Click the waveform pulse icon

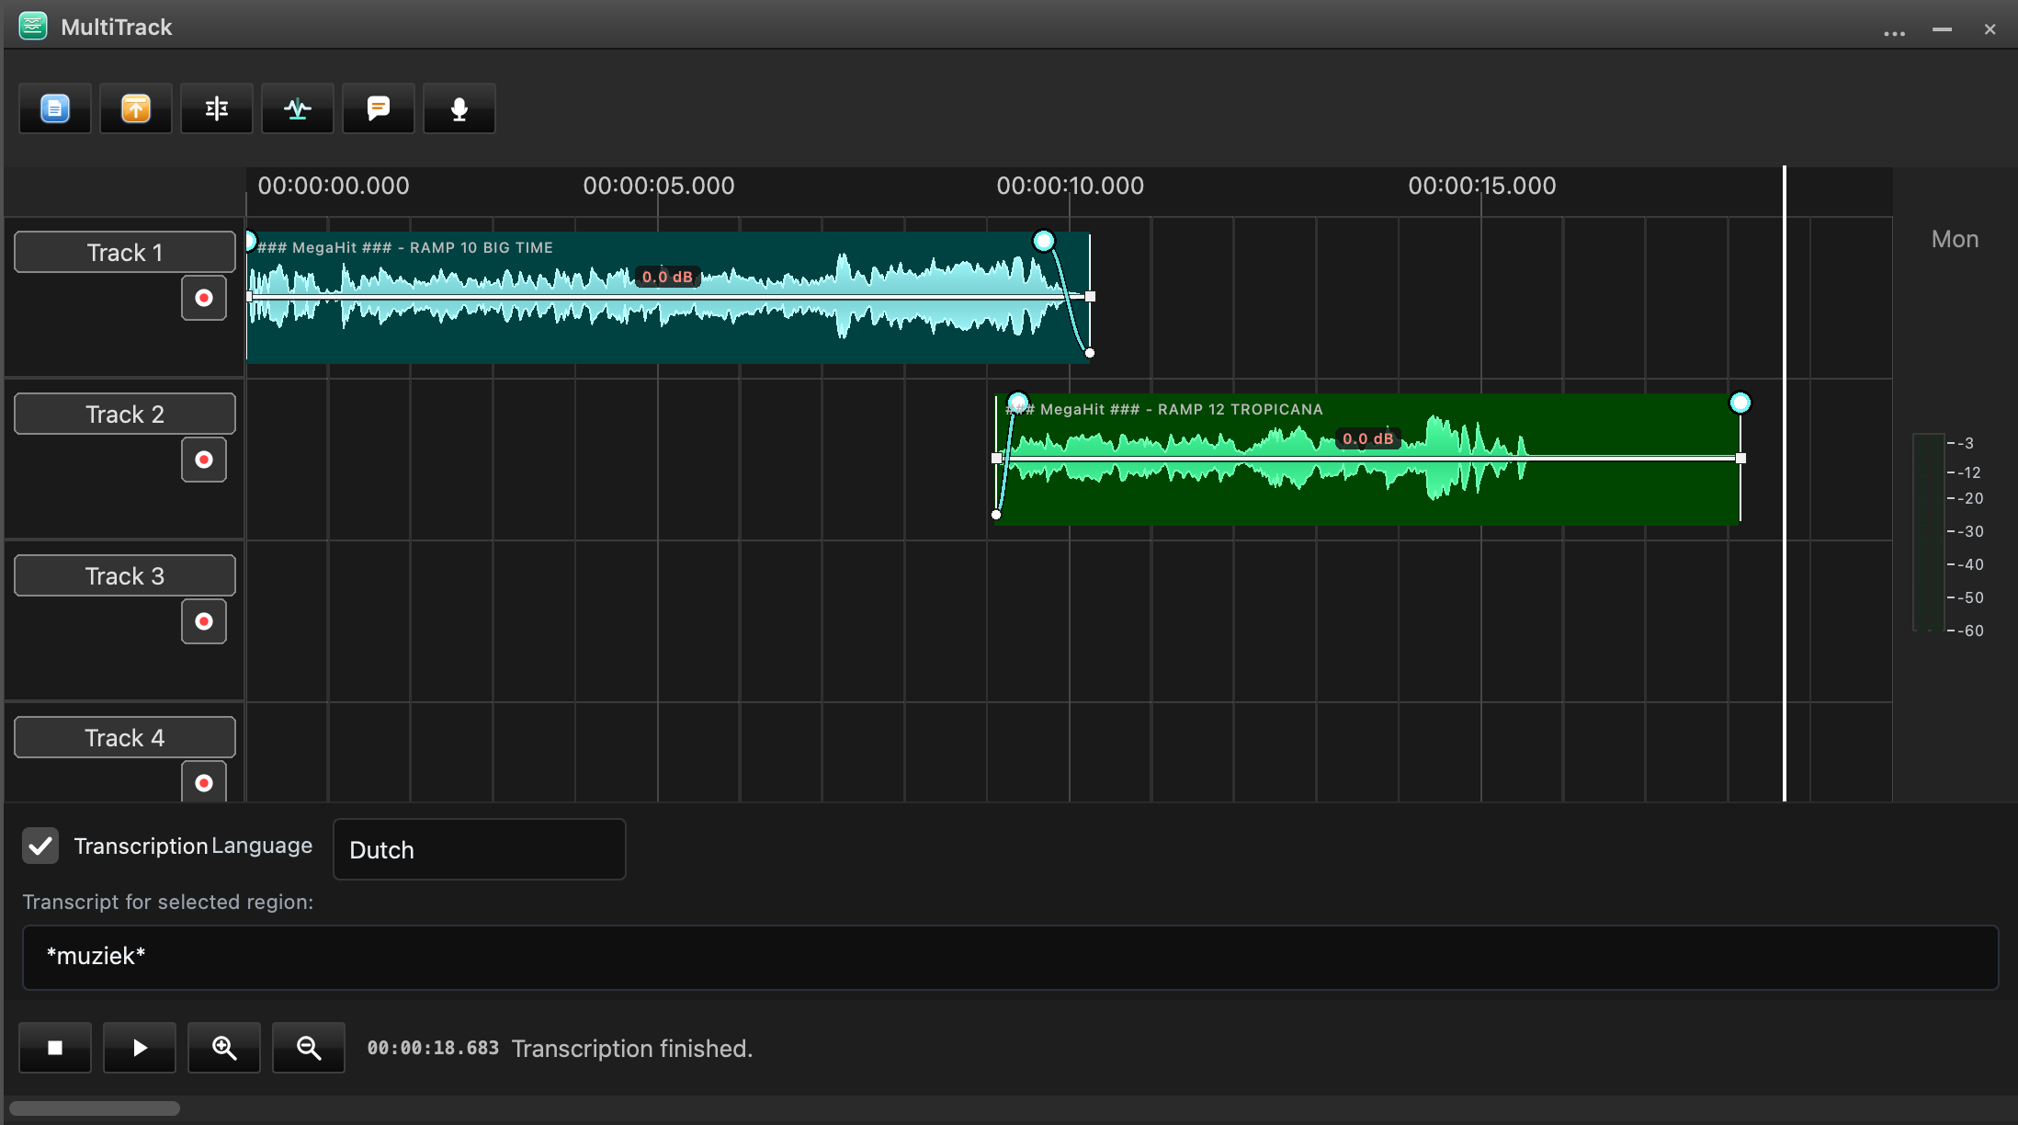pyautogui.click(x=298, y=108)
